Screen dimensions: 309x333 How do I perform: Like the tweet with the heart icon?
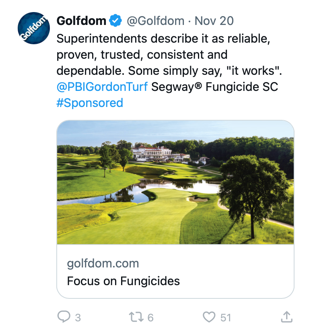209,317
